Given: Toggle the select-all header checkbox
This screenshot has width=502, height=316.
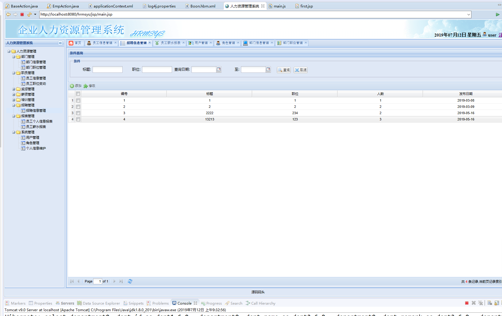Looking at the screenshot, I should click(x=78, y=94).
